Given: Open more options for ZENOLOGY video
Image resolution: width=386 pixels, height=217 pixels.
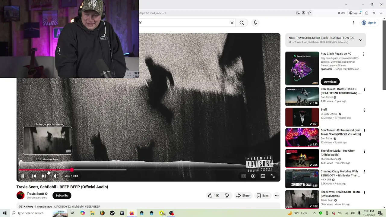Looking at the screenshot, I should tap(364, 172).
